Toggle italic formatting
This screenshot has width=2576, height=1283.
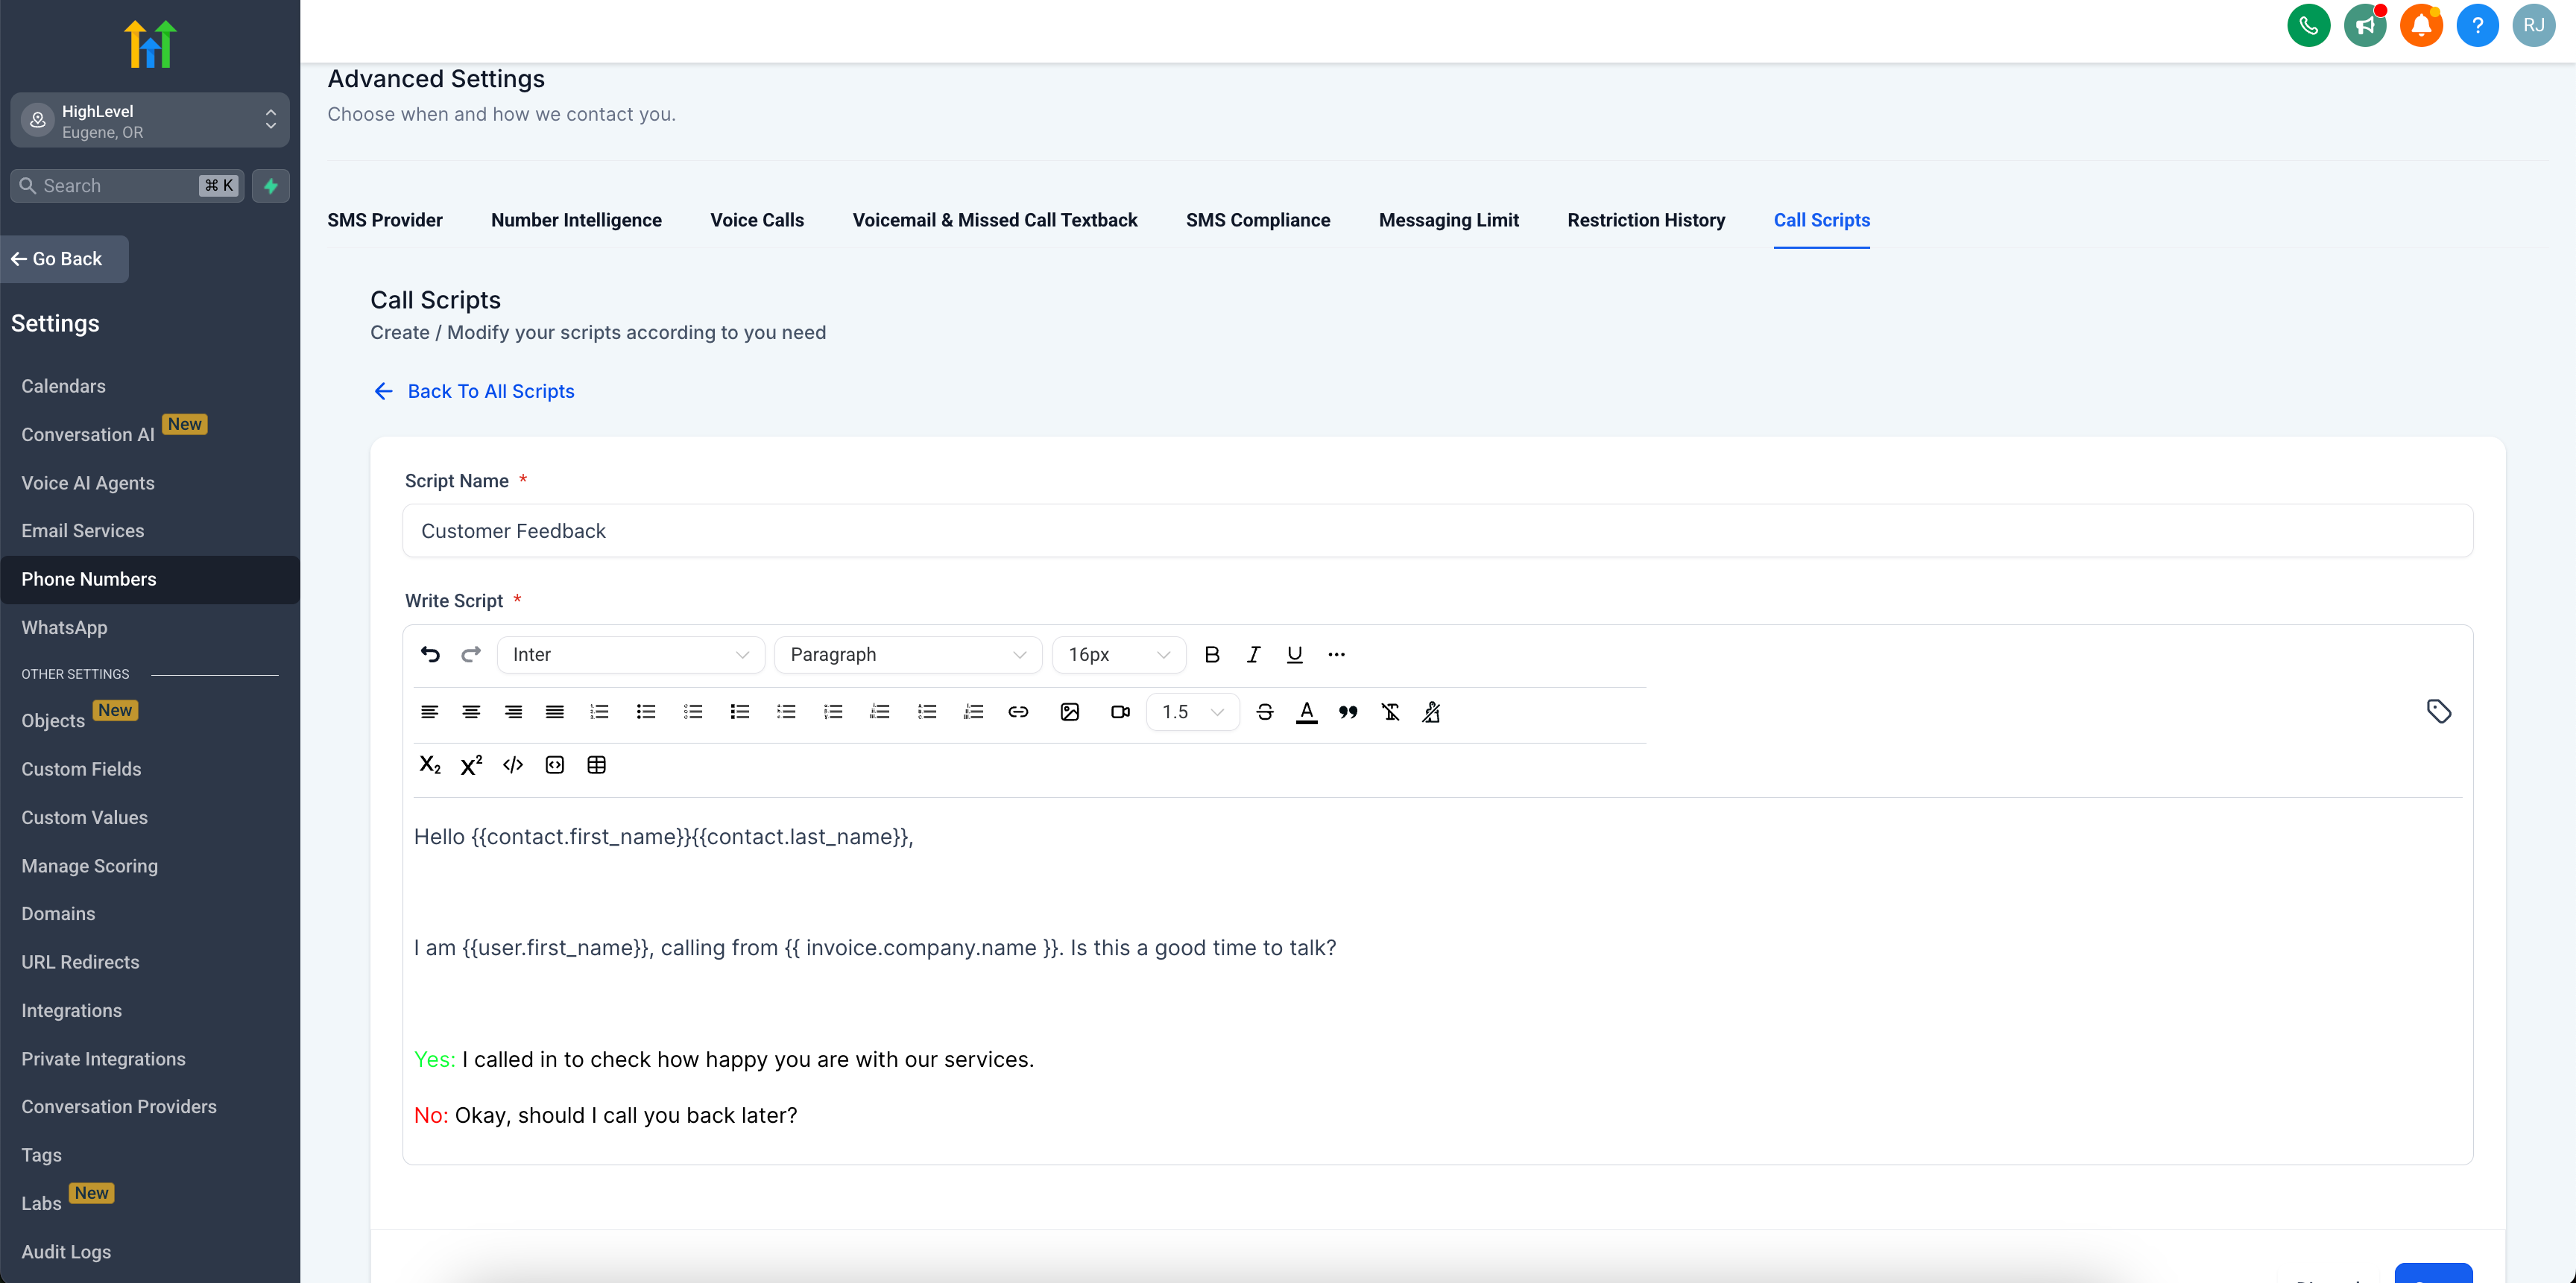pos(1253,654)
